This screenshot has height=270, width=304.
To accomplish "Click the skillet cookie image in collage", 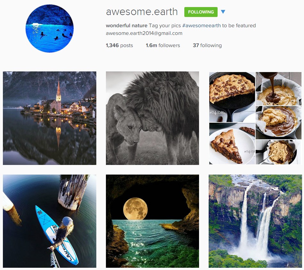I will click(x=232, y=97).
